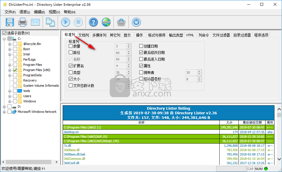Screen dimensions: 282x172
Task: Click the Save floppy disk toolbar icon
Action: (x=10, y=22)
